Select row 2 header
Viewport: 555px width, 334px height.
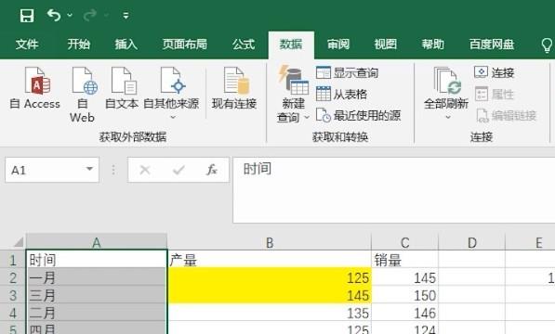(13, 277)
